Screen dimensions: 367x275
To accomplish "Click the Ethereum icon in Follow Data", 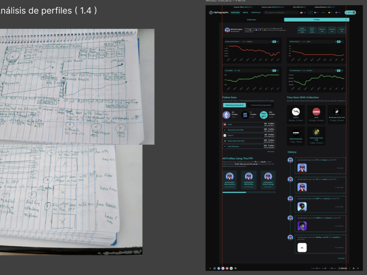I will (226, 115).
